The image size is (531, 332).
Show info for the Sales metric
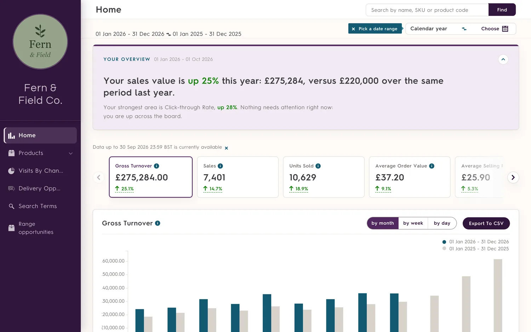click(220, 166)
